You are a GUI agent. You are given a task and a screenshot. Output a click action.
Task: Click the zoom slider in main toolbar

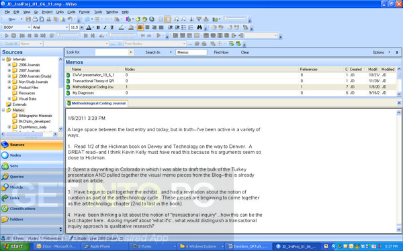236,19
